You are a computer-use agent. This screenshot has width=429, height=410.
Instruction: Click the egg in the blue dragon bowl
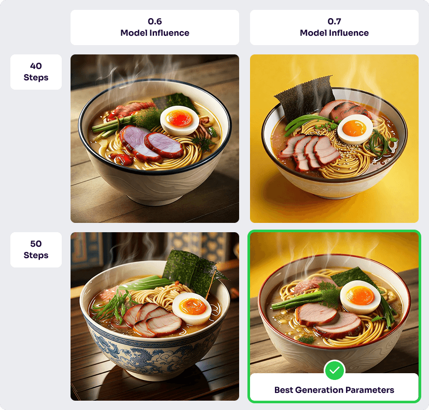pos(192,308)
